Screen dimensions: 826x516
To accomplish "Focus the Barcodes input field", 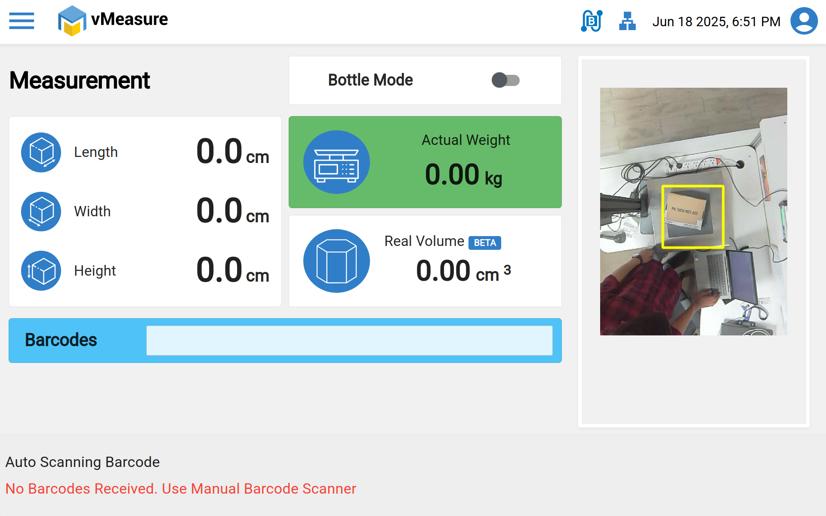I will pyautogui.click(x=349, y=341).
